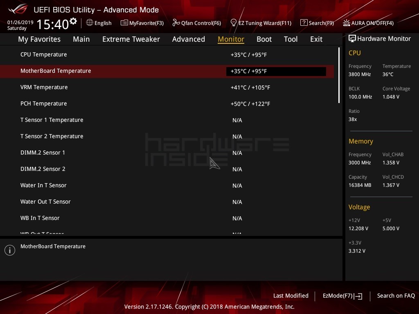Click the 3.312 V reading
This screenshot has height=314, width=419.
pyautogui.click(x=357, y=251)
